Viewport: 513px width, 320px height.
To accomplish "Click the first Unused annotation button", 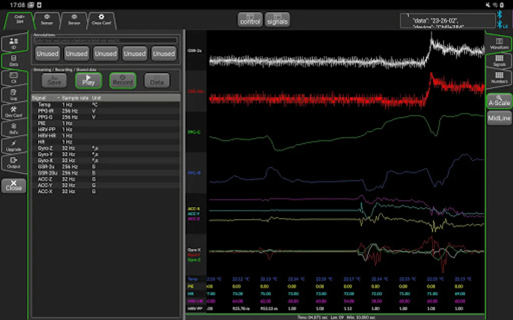I will [x=47, y=54].
